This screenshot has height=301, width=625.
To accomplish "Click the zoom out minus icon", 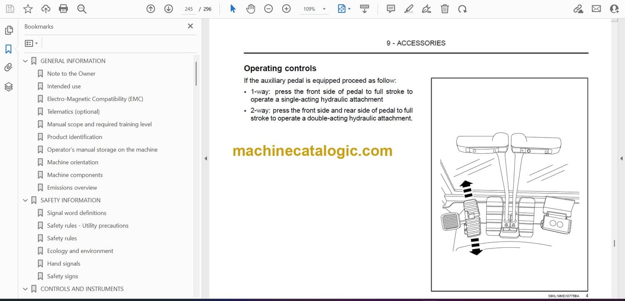I will click(269, 9).
